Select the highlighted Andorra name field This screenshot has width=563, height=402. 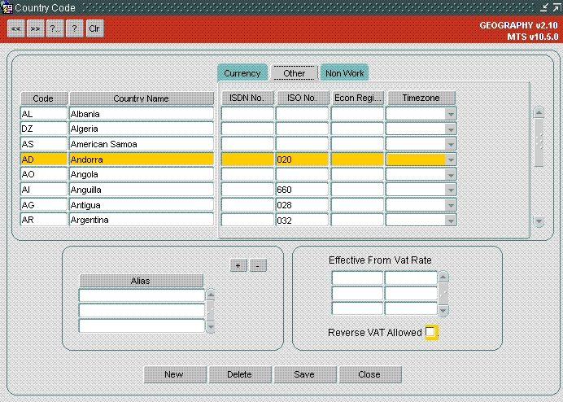coord(142,159)
